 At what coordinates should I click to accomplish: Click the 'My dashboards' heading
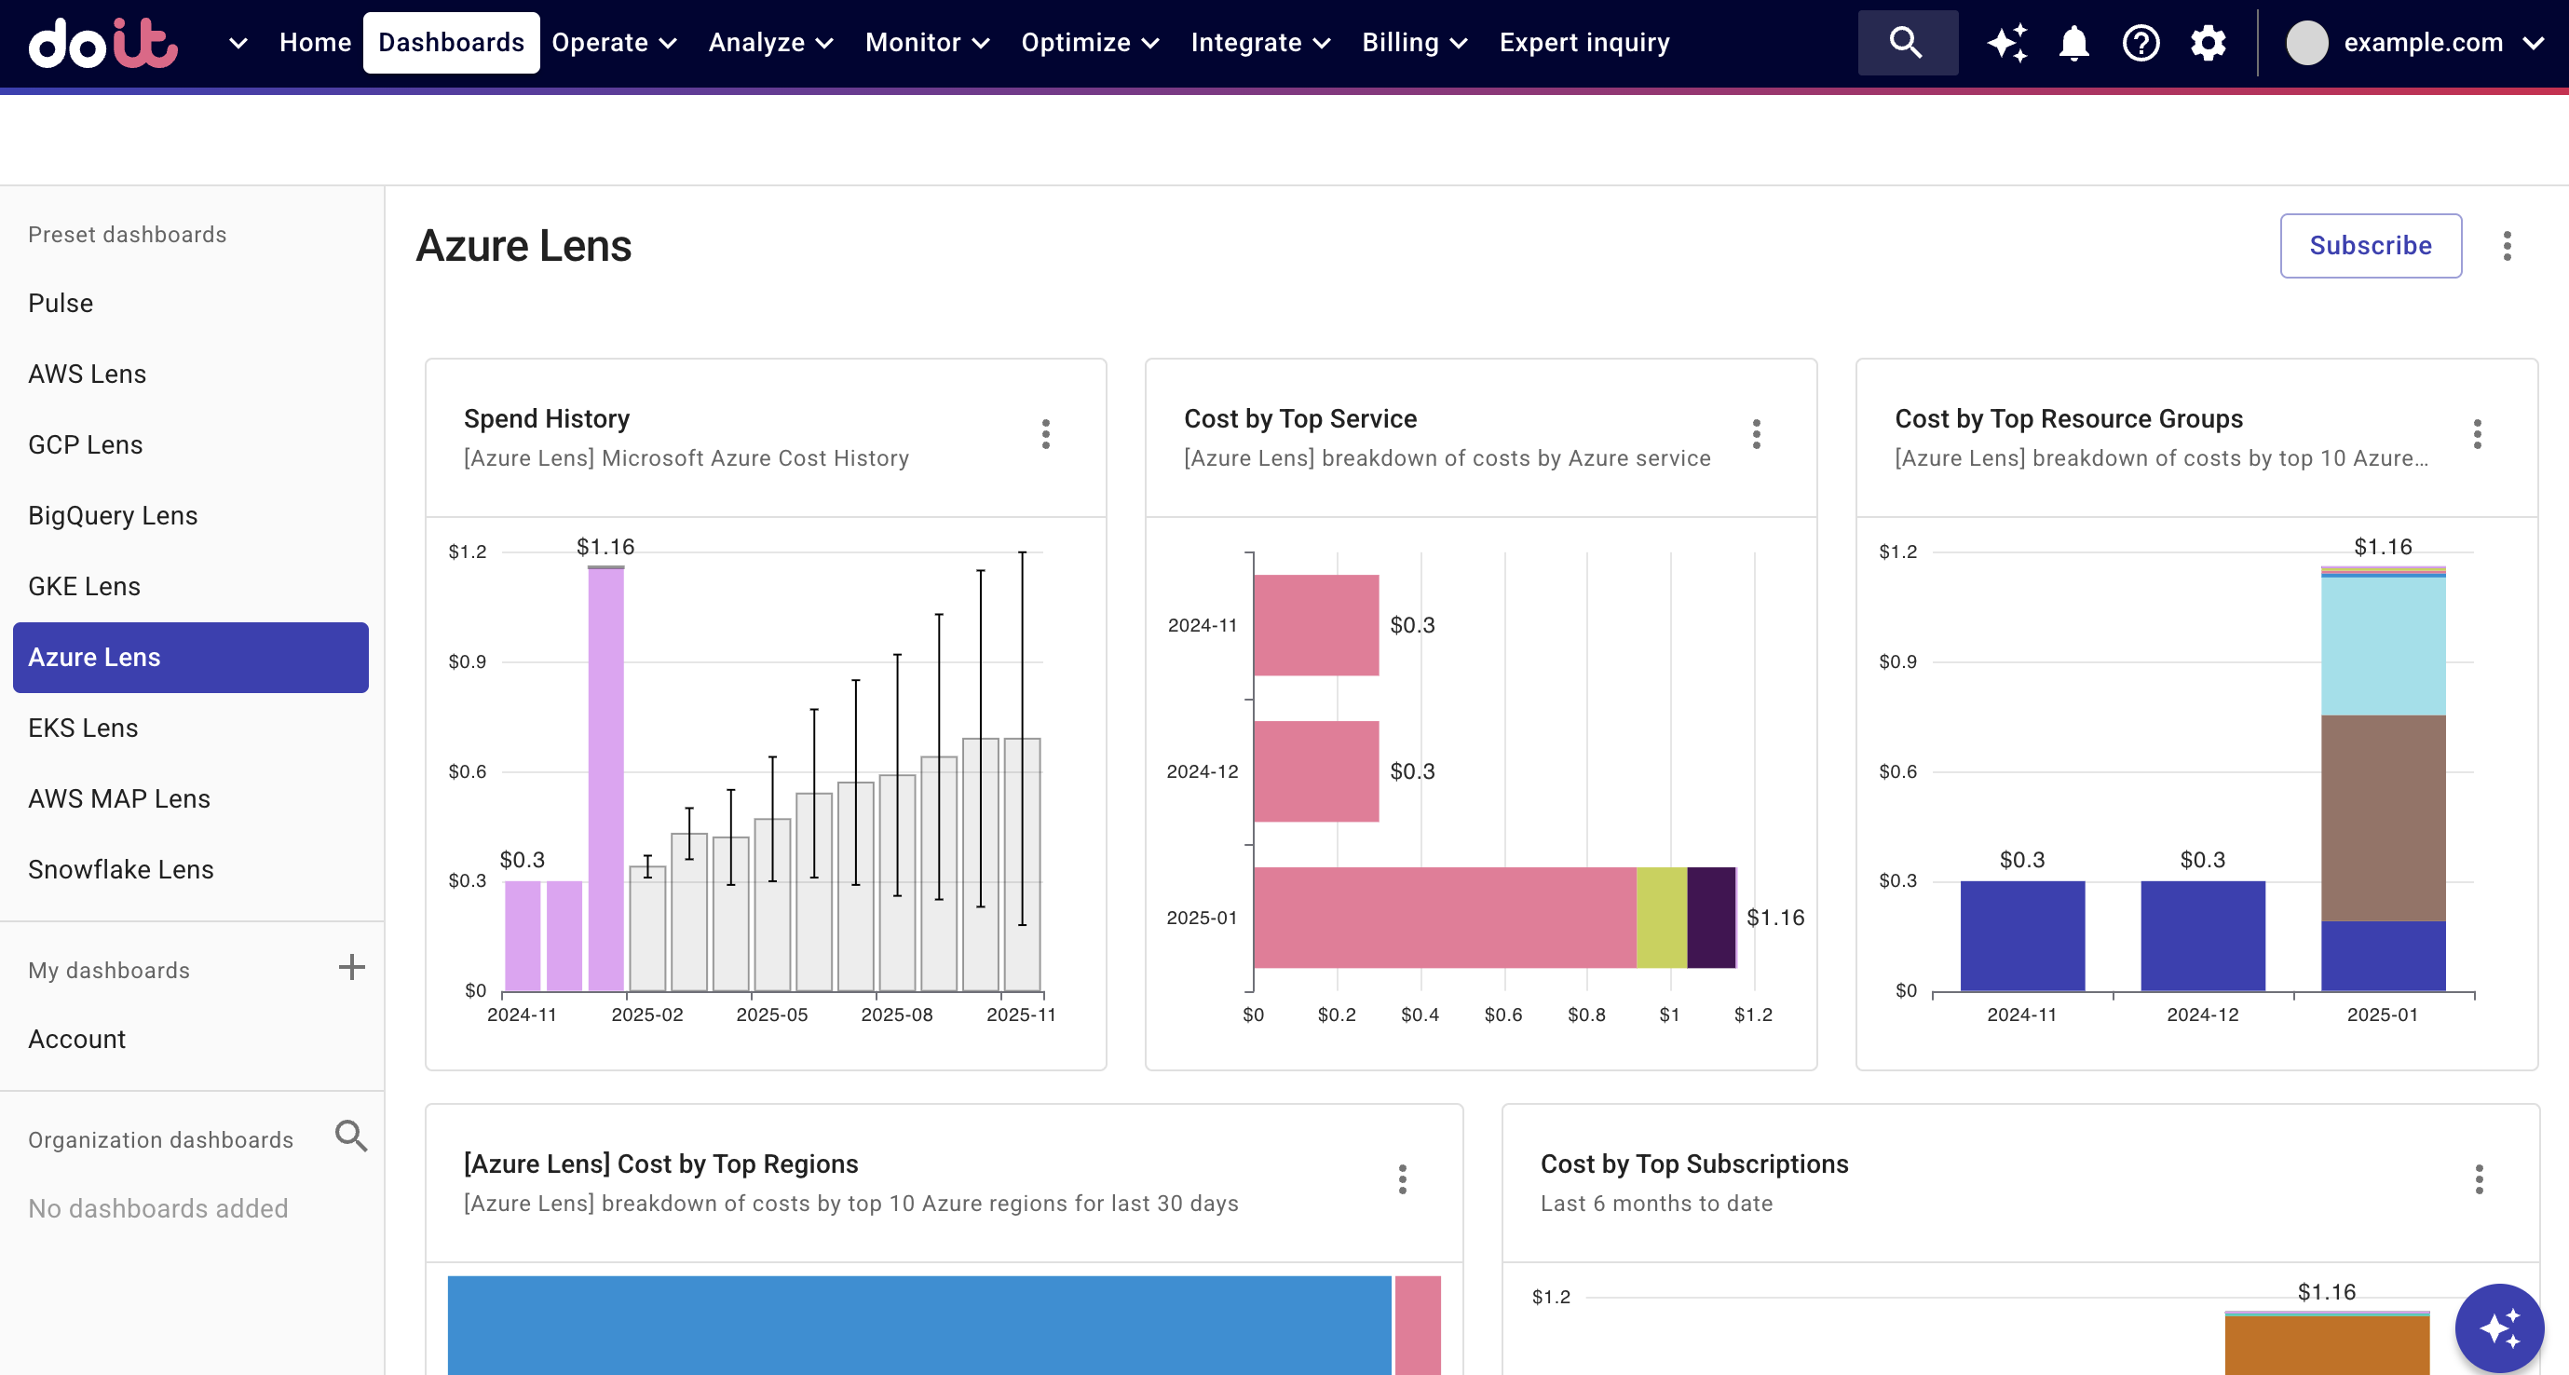[x=109, y=970]
